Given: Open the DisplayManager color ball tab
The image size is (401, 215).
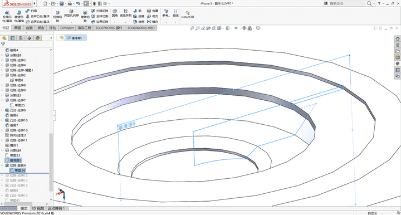Looking at the screenshot, I should [38, 38].
